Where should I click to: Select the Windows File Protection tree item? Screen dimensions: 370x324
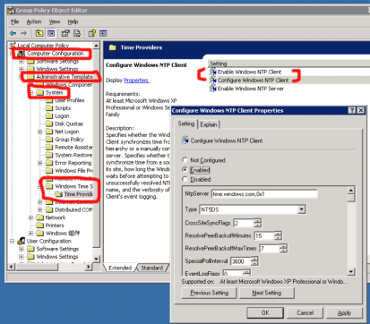tap(73, 171)
